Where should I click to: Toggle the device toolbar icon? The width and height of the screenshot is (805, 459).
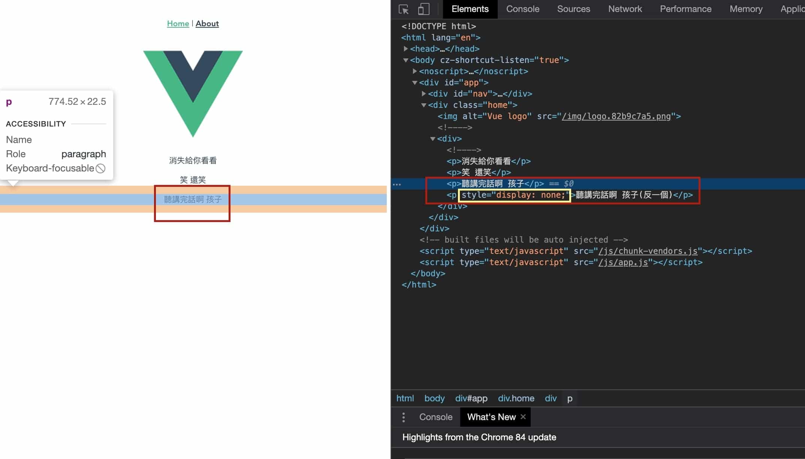[423, 9]
